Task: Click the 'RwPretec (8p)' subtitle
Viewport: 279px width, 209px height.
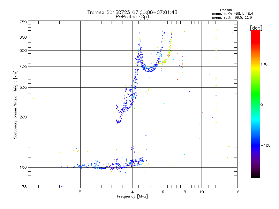Action: coord(132,17)
